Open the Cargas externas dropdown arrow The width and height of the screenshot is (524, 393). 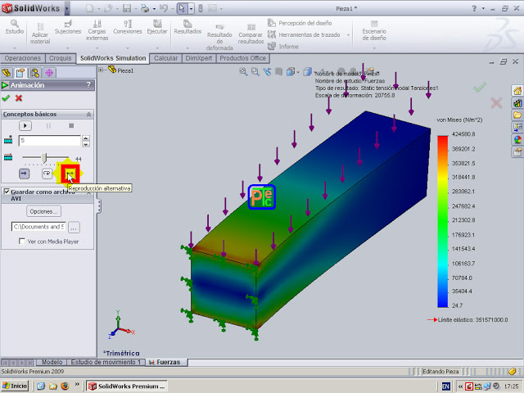click(x=97, y=47)
